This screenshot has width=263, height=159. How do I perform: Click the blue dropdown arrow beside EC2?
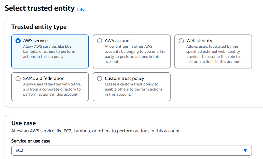(x=245, y=150)
